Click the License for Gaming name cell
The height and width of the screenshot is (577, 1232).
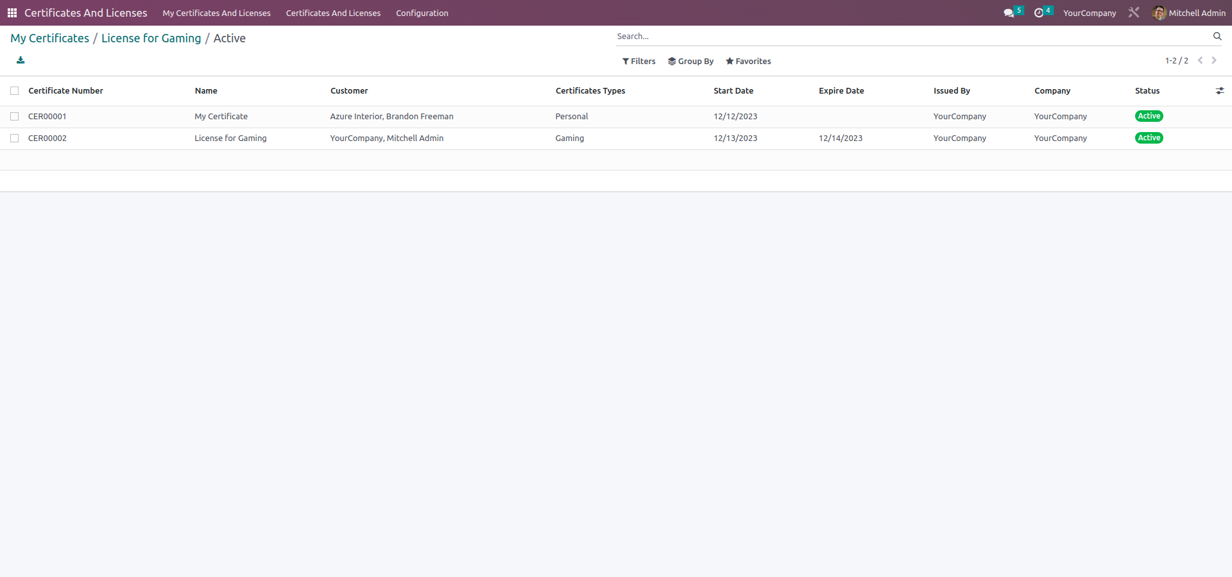pyautogui.click(x=231, y=138)
